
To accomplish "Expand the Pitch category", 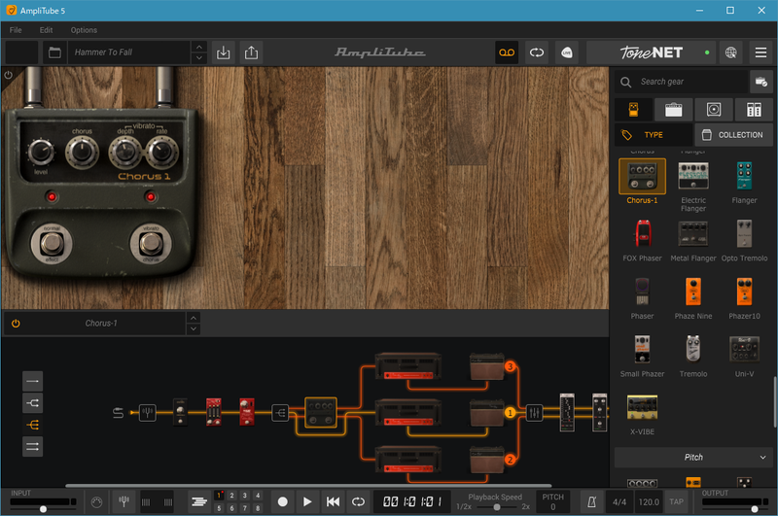I will 693,458.
